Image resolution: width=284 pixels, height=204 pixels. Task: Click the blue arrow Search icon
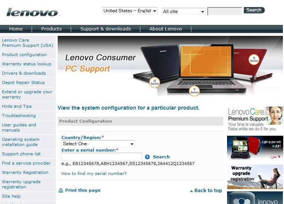(147, 157)
